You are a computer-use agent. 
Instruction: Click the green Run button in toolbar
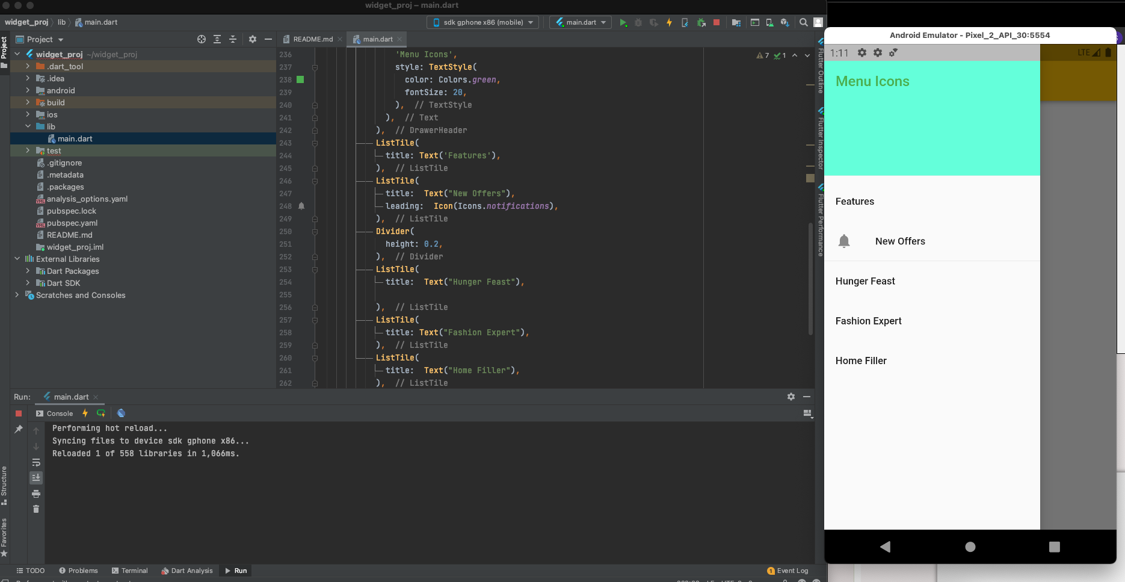pos(623,23)
